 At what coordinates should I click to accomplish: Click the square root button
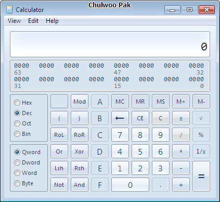201,118
